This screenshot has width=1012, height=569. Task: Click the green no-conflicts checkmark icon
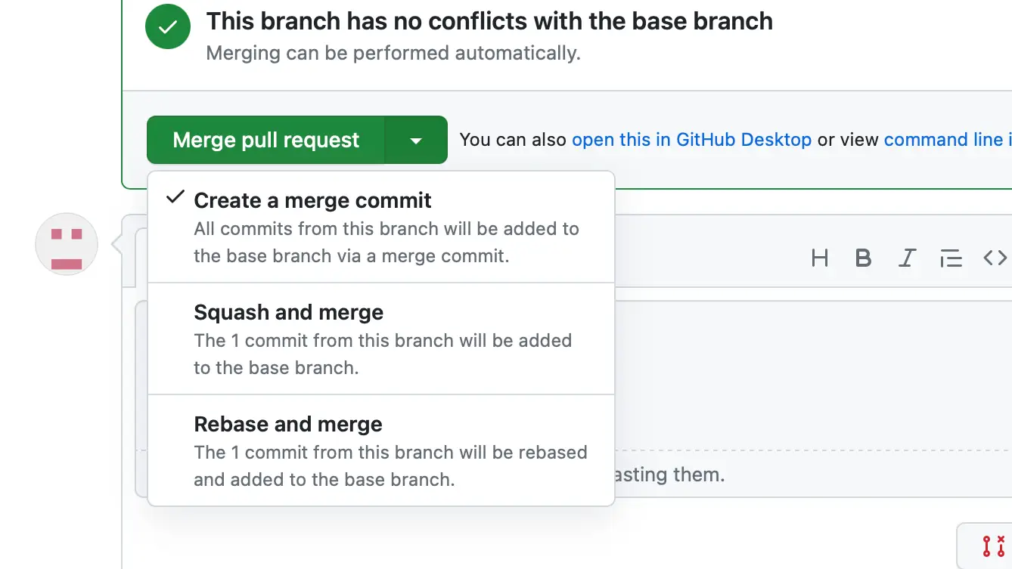point(168,27)
